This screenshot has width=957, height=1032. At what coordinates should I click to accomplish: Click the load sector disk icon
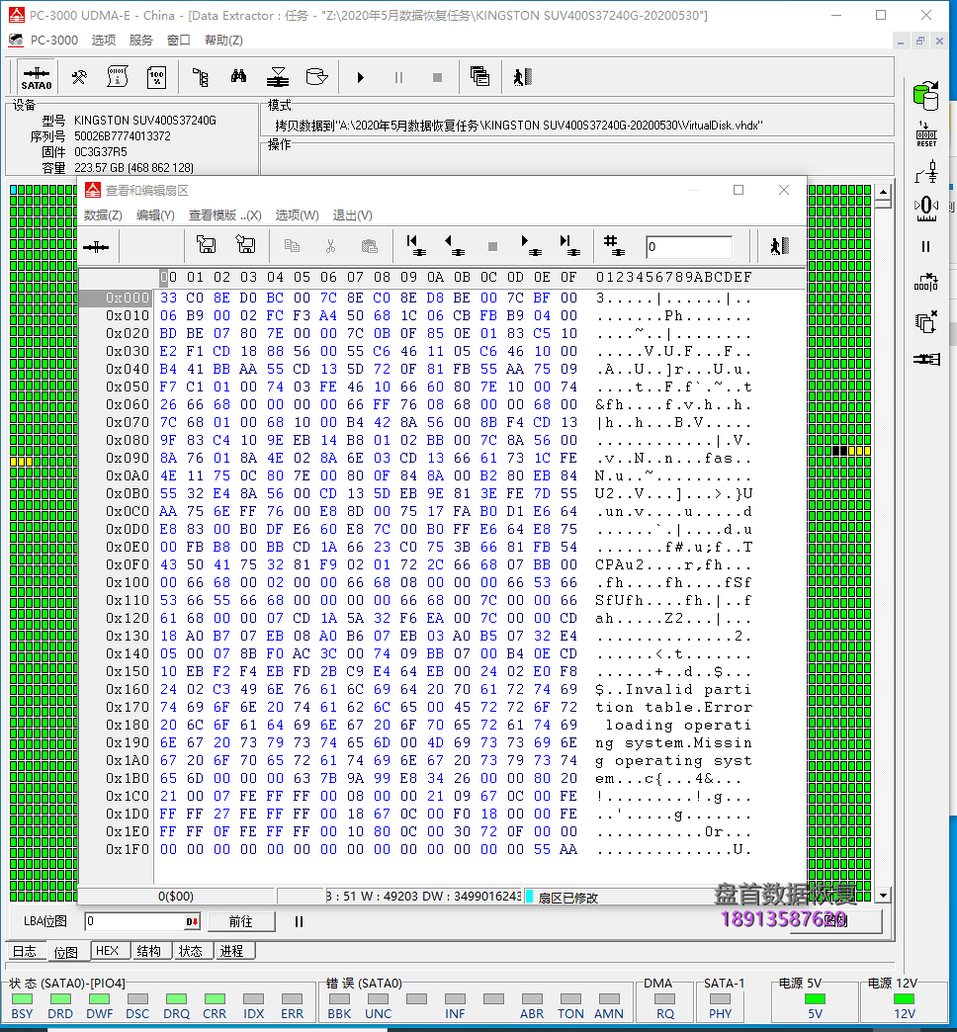245,245
